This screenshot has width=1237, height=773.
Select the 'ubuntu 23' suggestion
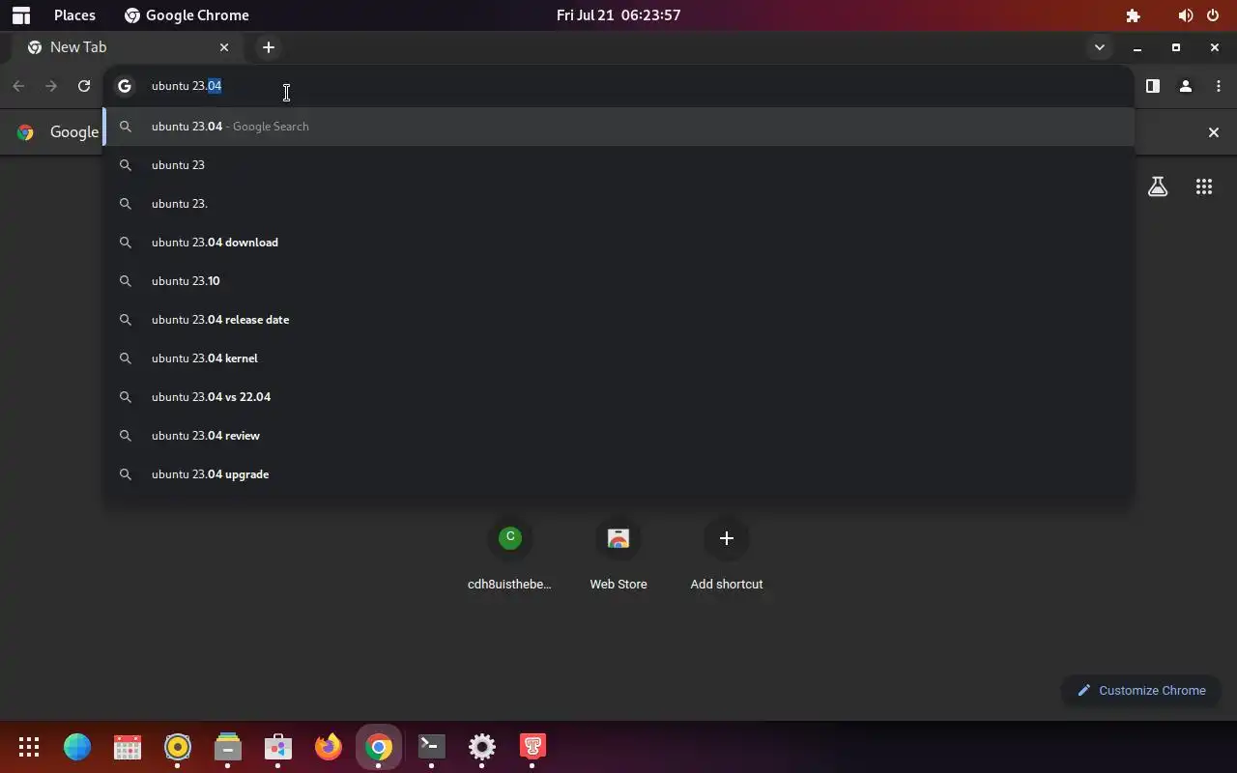pos(618,165)
